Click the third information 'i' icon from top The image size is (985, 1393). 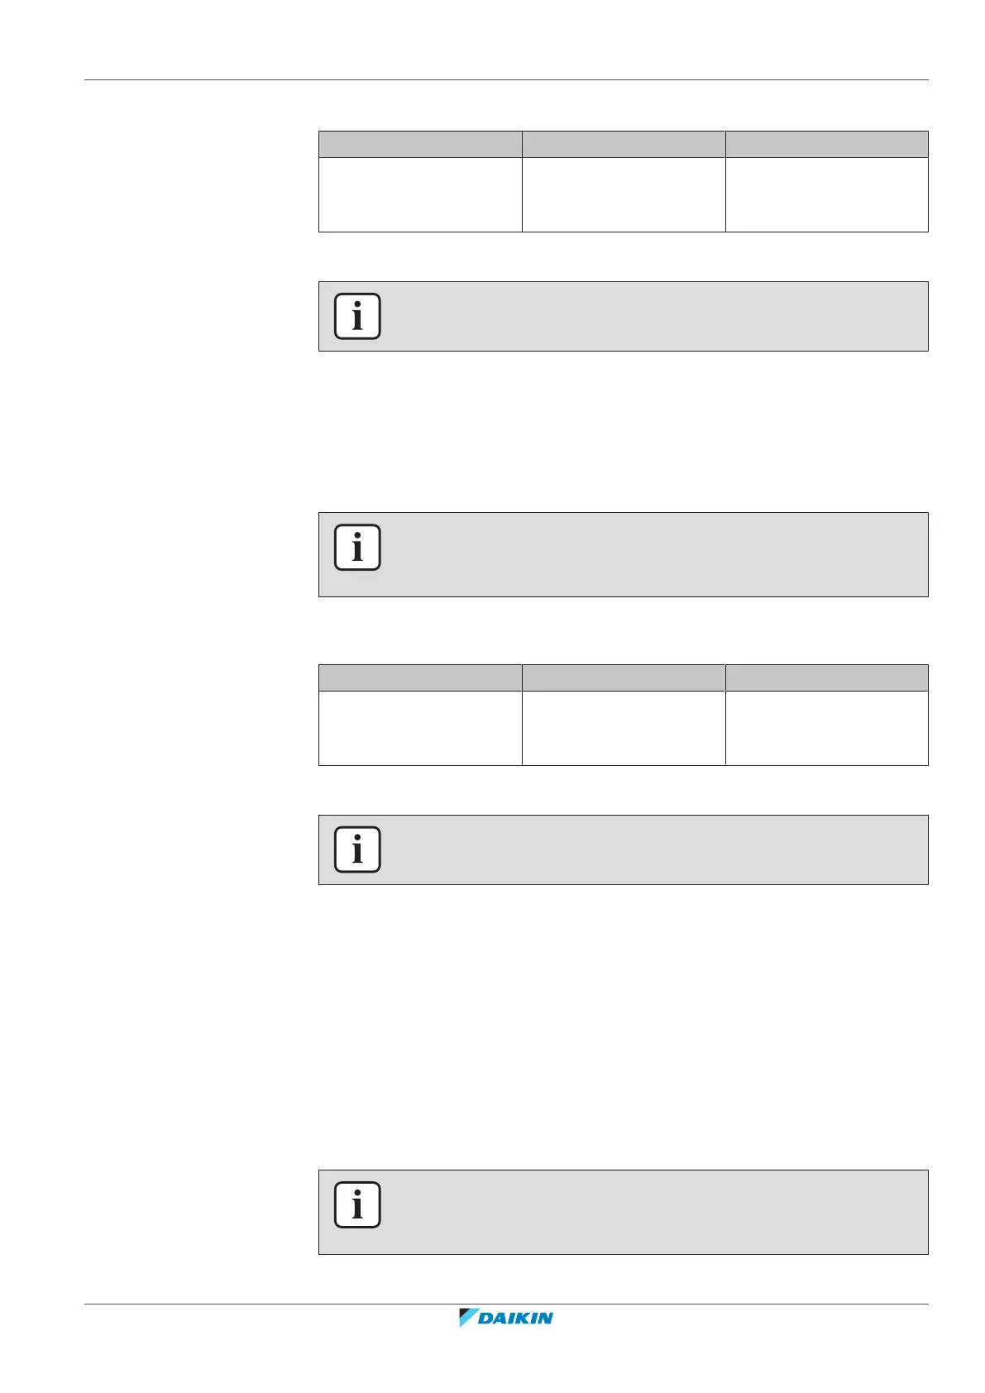(x=357, y=849)
